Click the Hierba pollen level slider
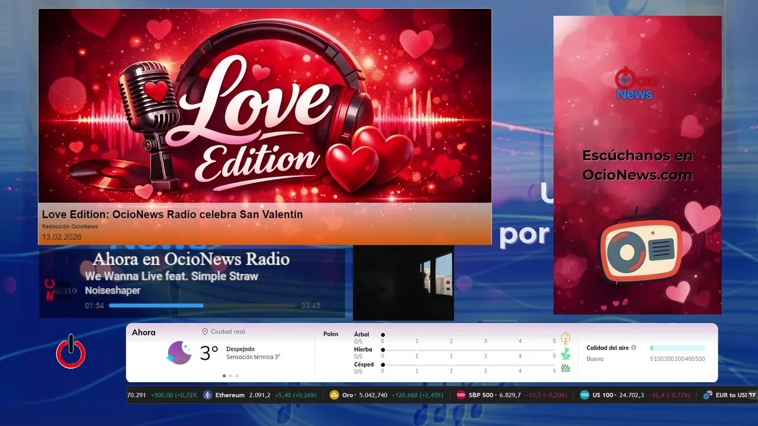This screenshot has width=758, height=426. coord(469,350)
